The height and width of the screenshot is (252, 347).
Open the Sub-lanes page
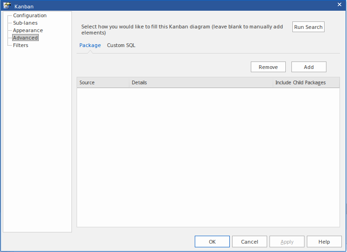click(25, 23)
